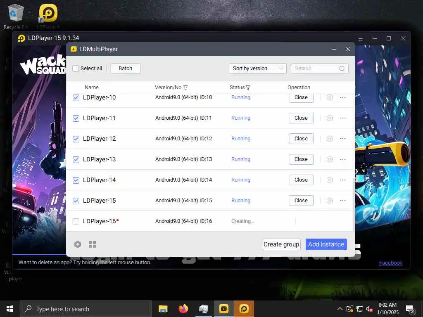
Task: Open File Explorer from the taskbar
Action: [x=163, y=309]
